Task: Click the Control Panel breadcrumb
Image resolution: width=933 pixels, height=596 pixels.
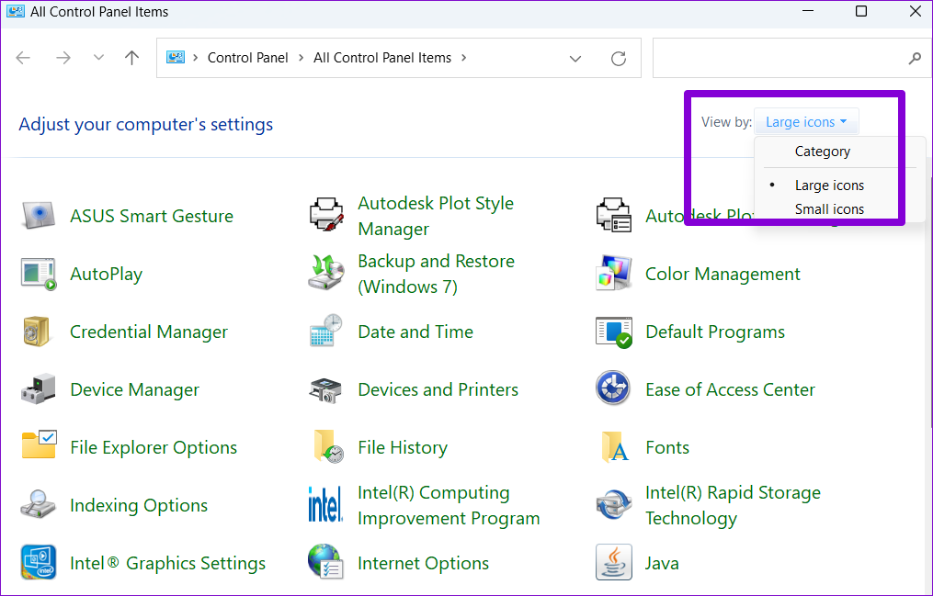Action: click(247, 58)
